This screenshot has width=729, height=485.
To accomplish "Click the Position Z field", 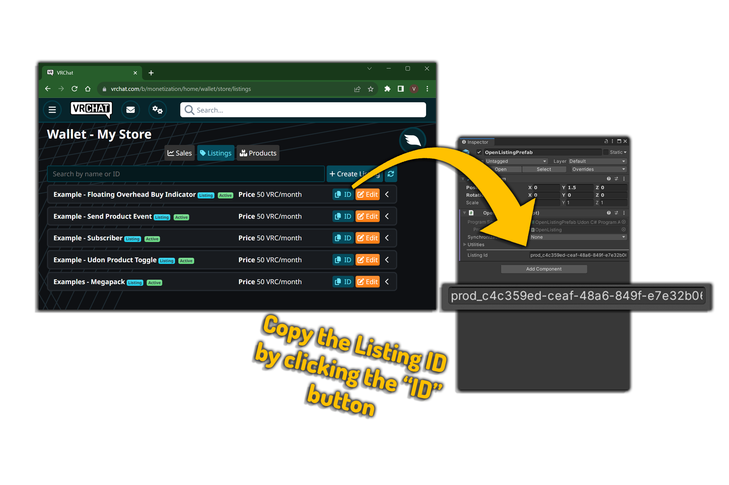I will click(x=613, y=187).
